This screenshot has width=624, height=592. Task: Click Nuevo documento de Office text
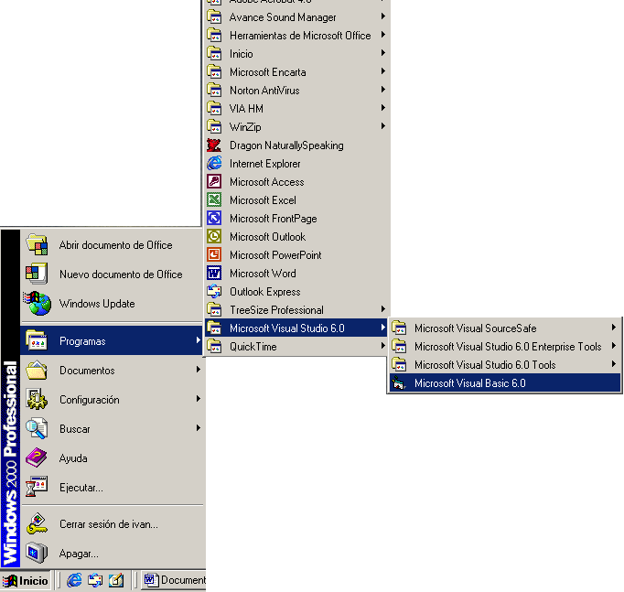click(x=121, y=274)
